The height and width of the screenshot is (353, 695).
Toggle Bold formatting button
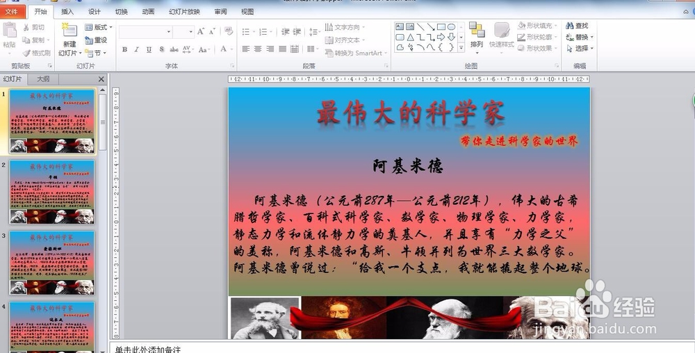point(124,49)
